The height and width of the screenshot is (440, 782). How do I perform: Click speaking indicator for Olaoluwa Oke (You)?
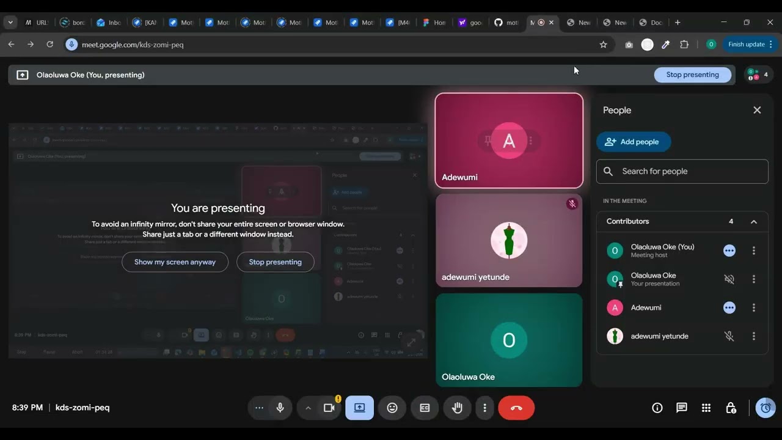pos(729,251)
